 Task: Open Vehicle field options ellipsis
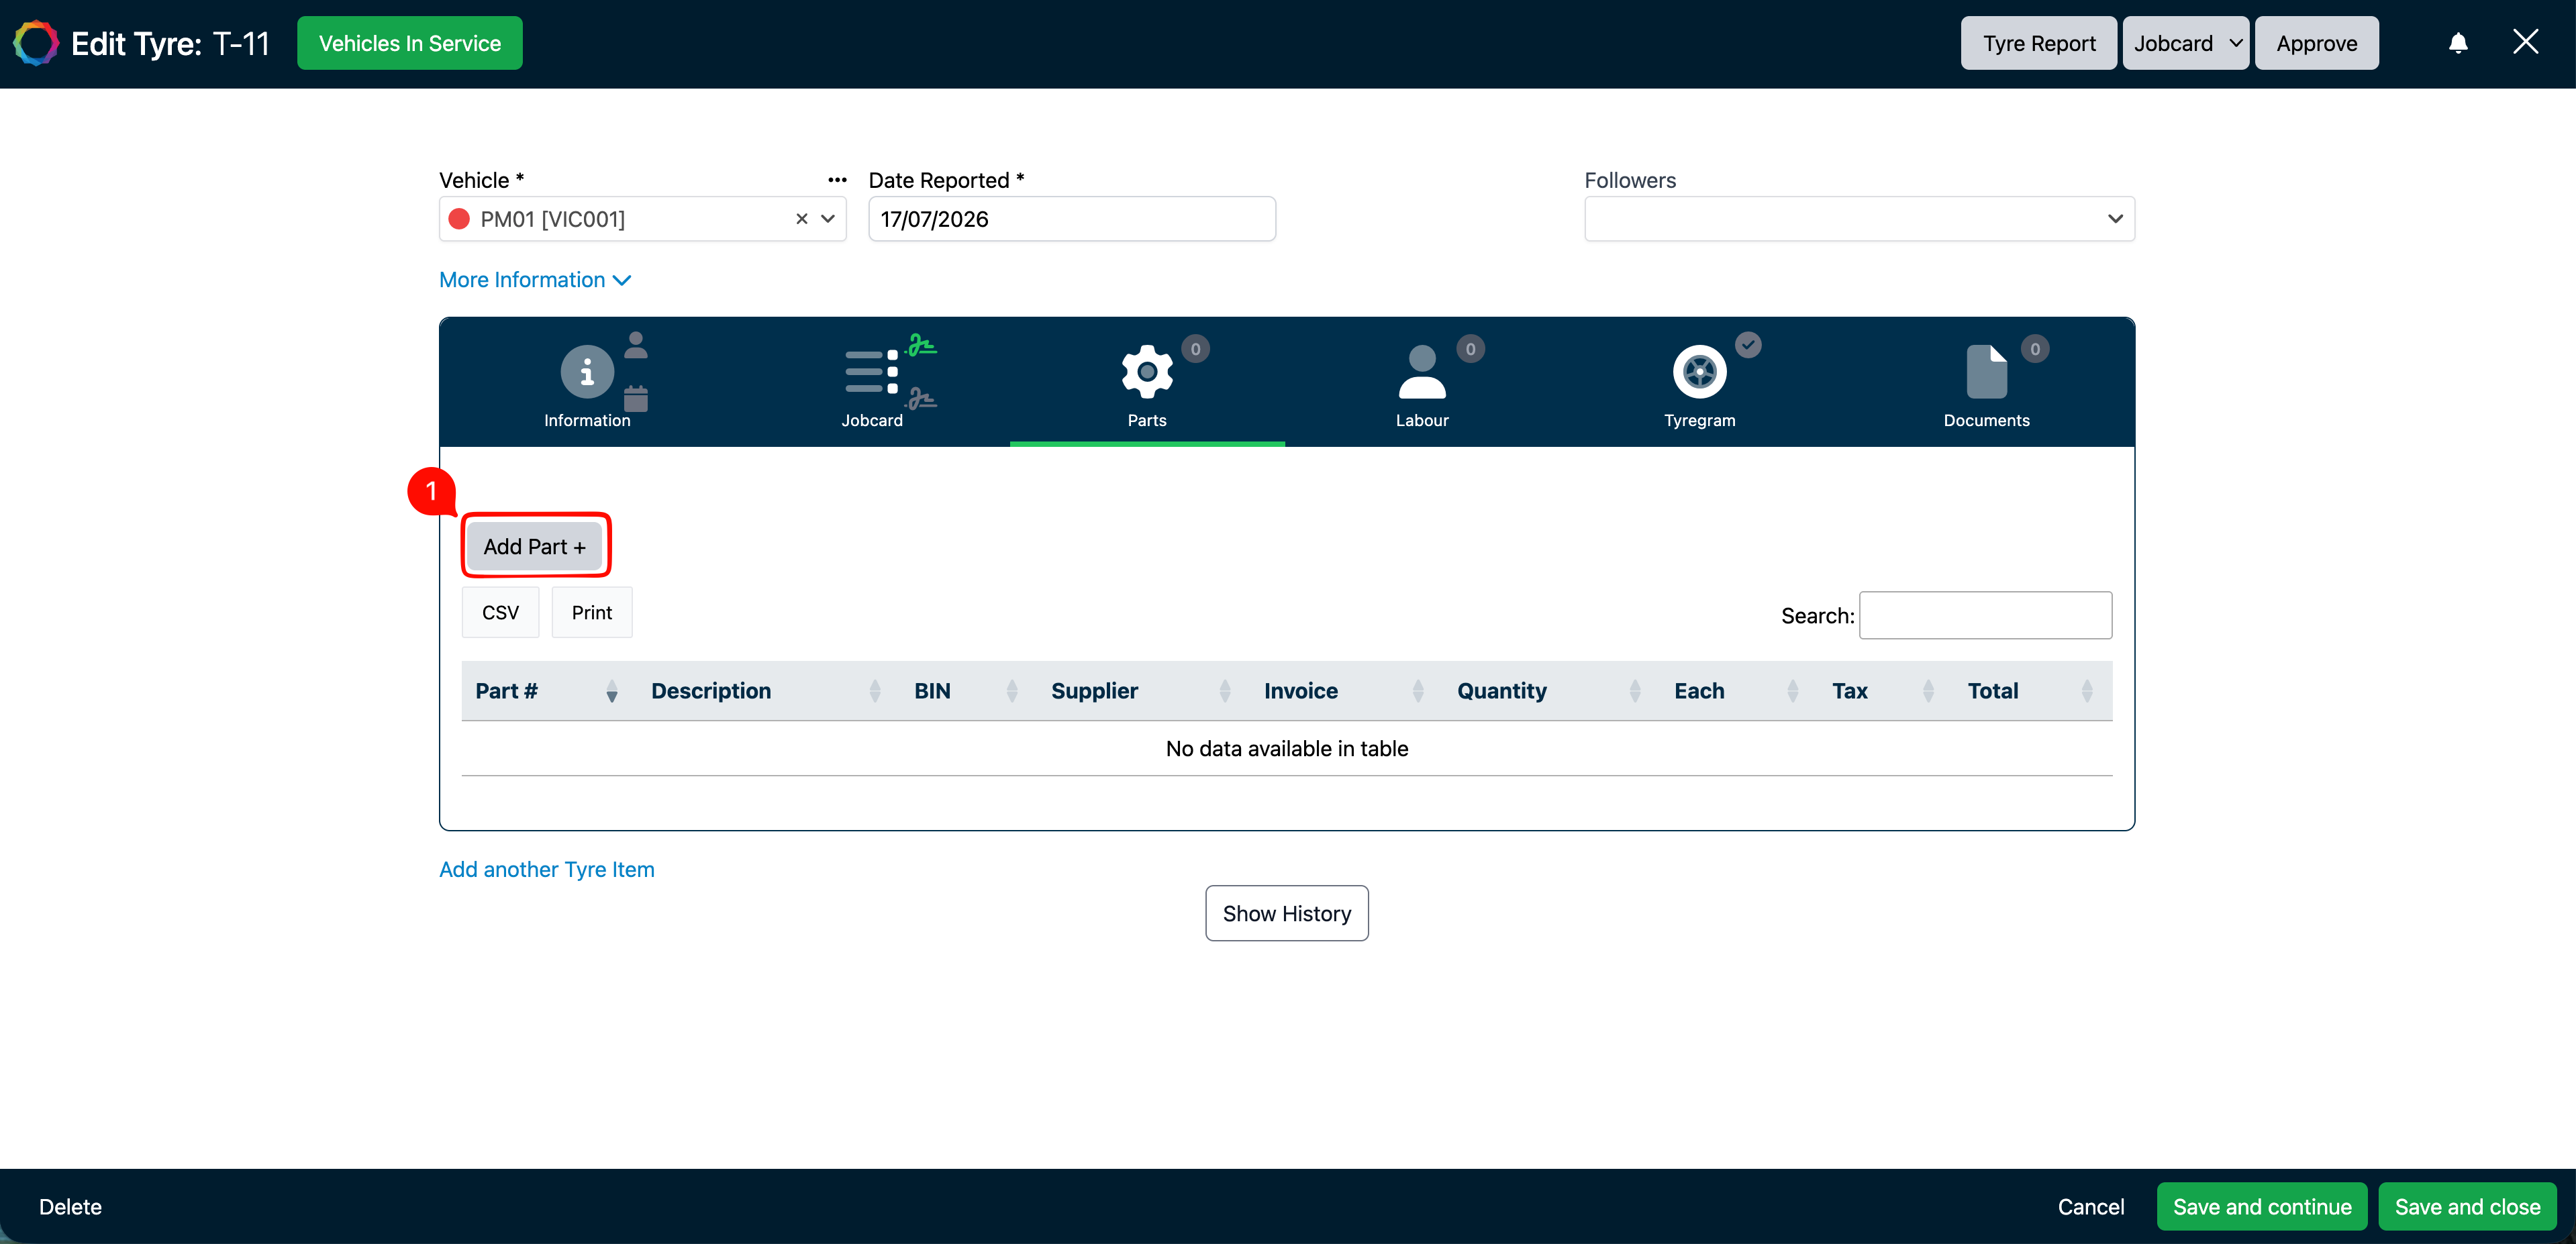tap(837, 180)
